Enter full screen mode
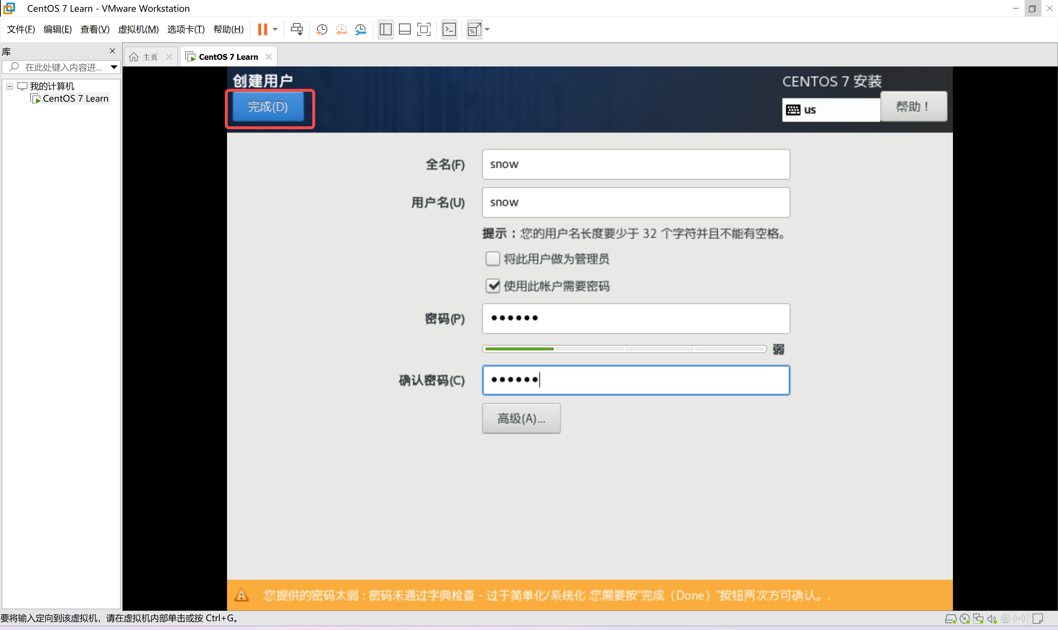 [x=424, y=29]
